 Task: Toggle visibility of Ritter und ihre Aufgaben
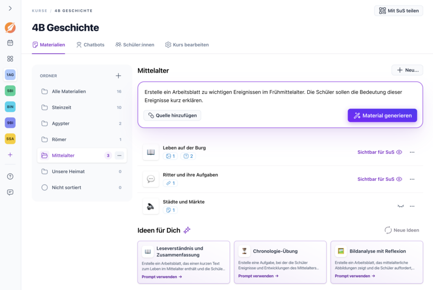click(380, 179)
